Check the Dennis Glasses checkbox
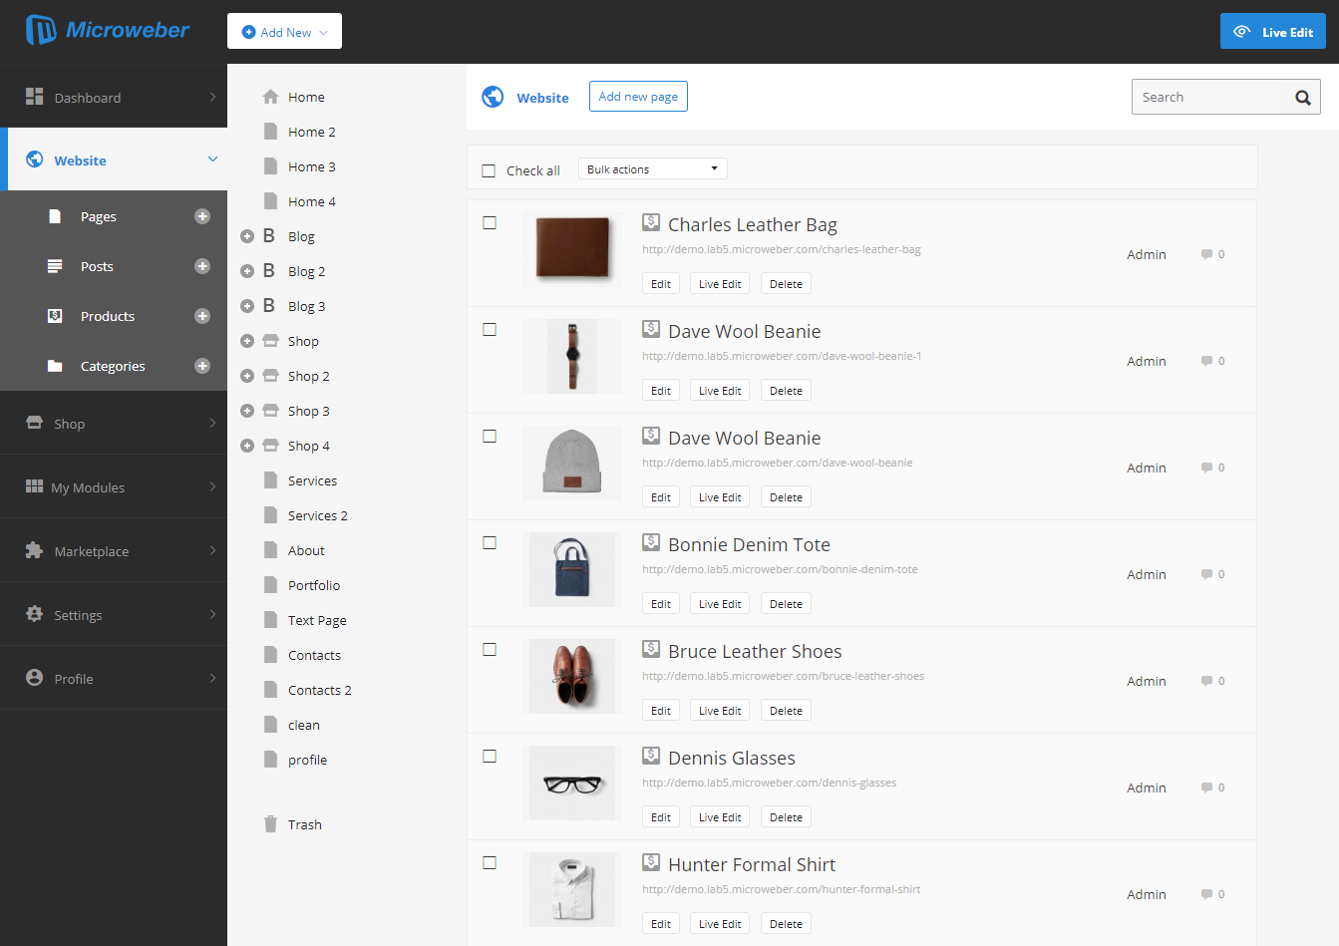This screenshot has height=946, width=1339. coord(490,756)
